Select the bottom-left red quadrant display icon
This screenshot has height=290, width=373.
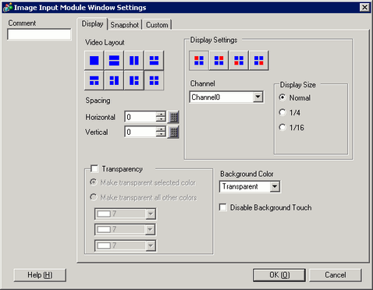(x=239, y=61)
